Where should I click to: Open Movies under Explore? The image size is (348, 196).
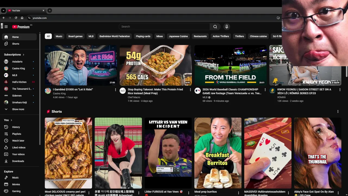[x=19, y=184]
